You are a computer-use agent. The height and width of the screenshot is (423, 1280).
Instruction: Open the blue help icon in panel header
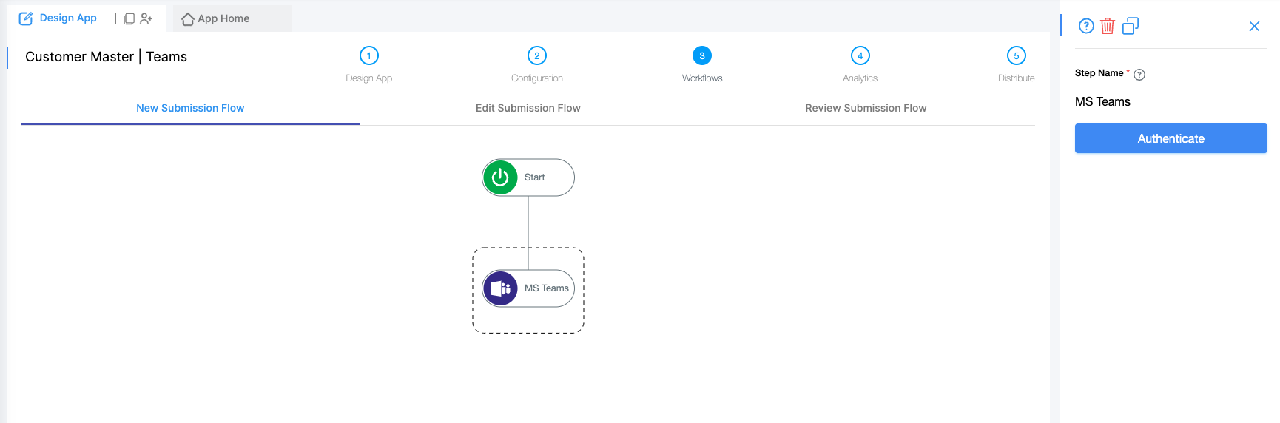(1085, 26)
